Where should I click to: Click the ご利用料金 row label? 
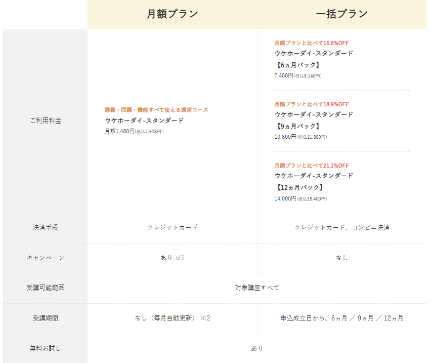(45, 120)
